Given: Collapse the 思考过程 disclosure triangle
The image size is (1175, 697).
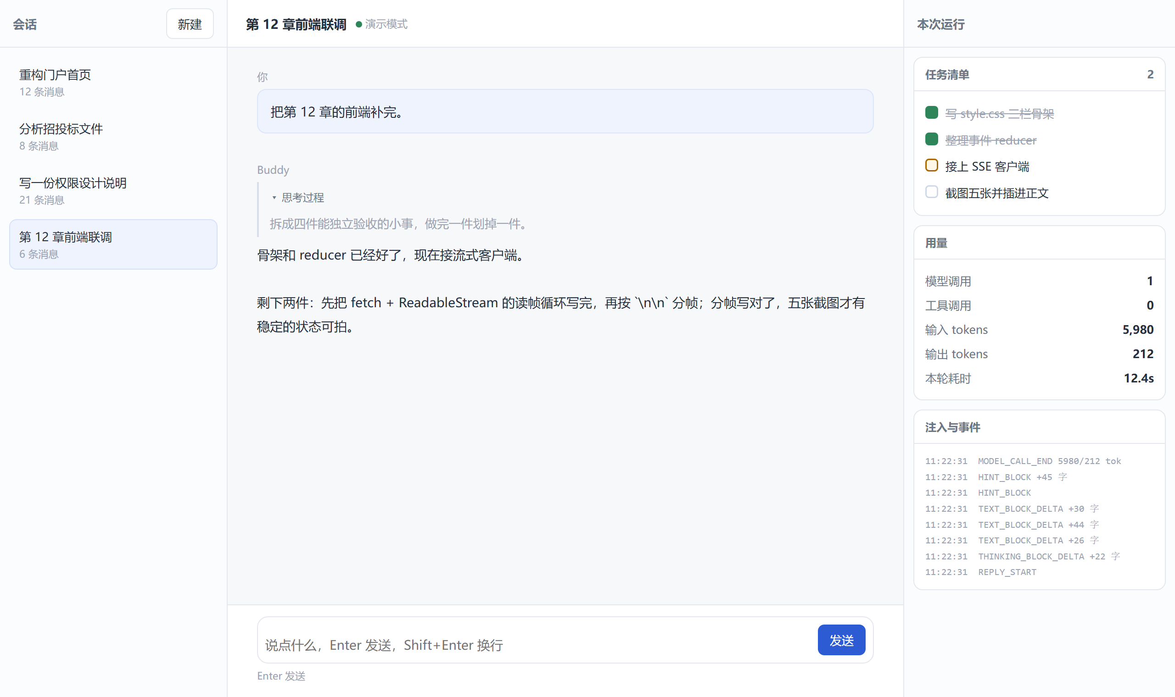Looking at the screenshot, I should (274, 198).
